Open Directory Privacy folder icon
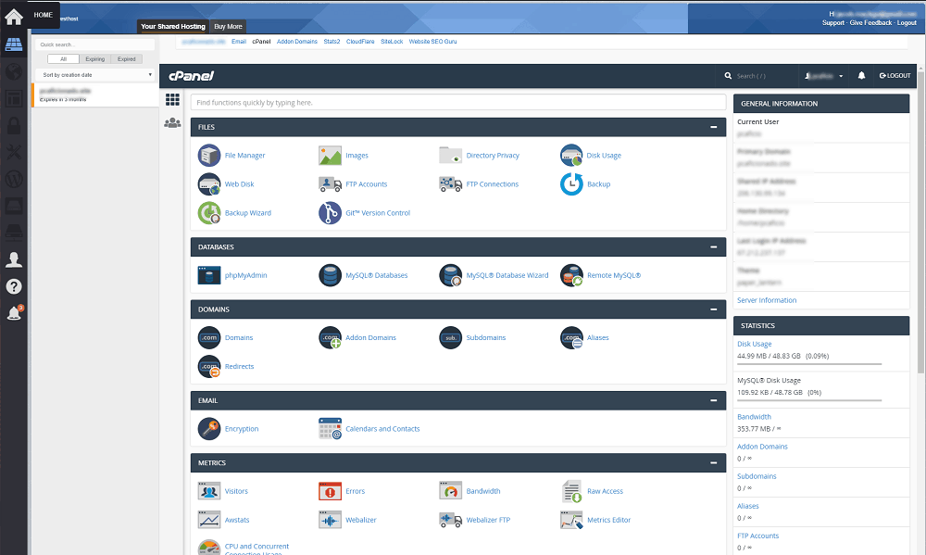Viewport: 926px width, 555px height. (x=451, y=156)
